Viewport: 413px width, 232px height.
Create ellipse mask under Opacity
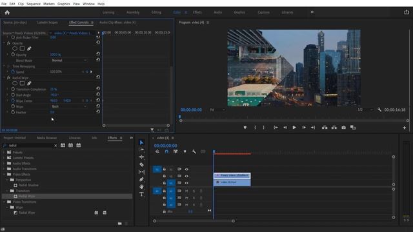[15, 49]
